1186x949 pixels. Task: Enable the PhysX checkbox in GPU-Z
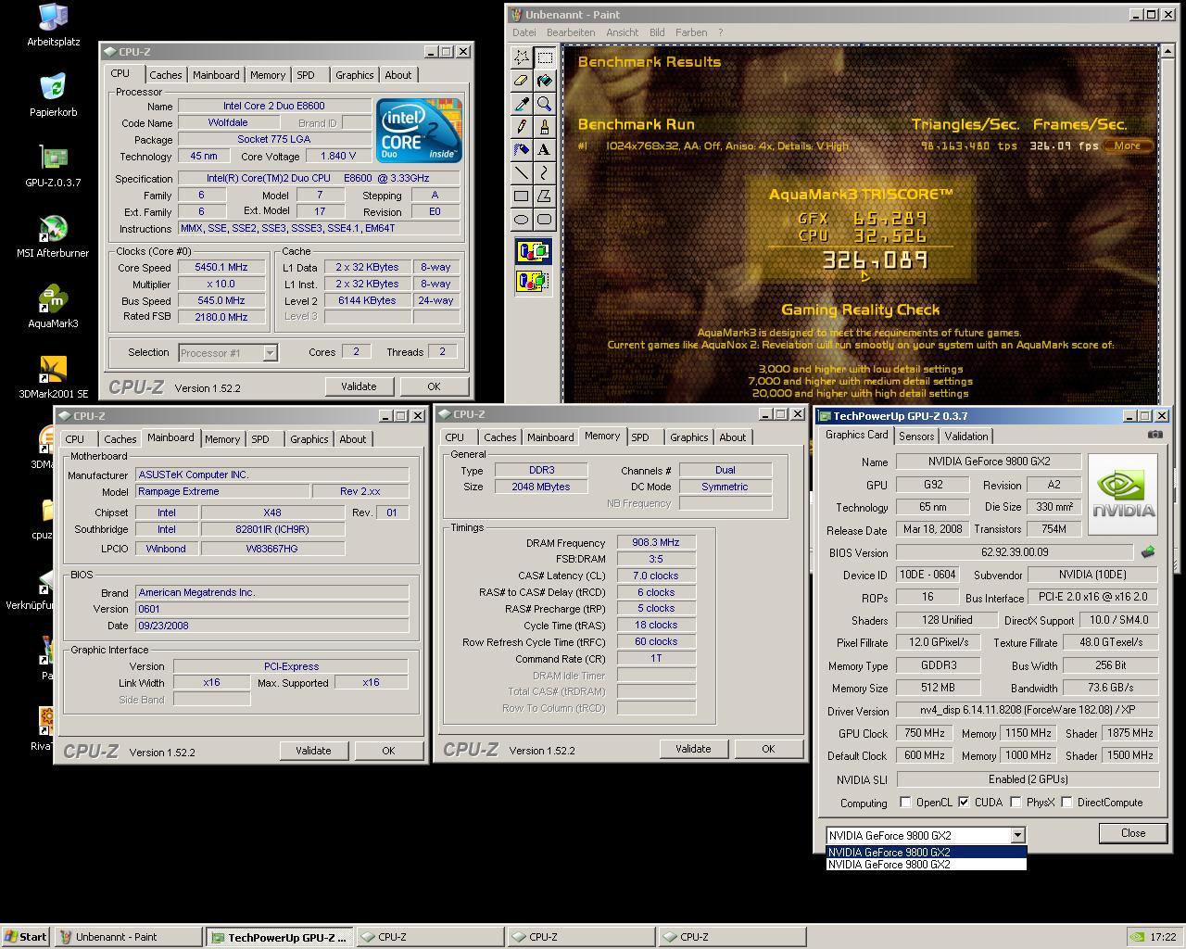pyautogui.click(x=1016, y=803)
